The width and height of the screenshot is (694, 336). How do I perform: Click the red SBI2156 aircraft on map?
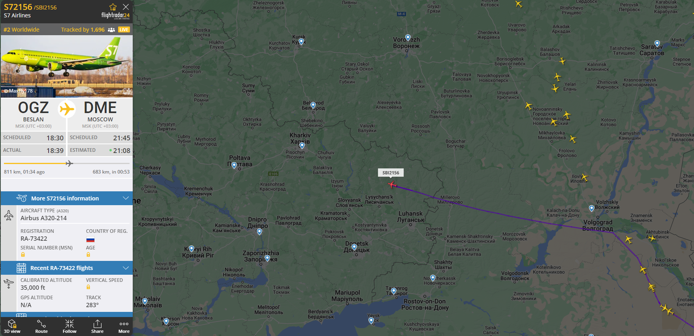click(x=392, y=185)
